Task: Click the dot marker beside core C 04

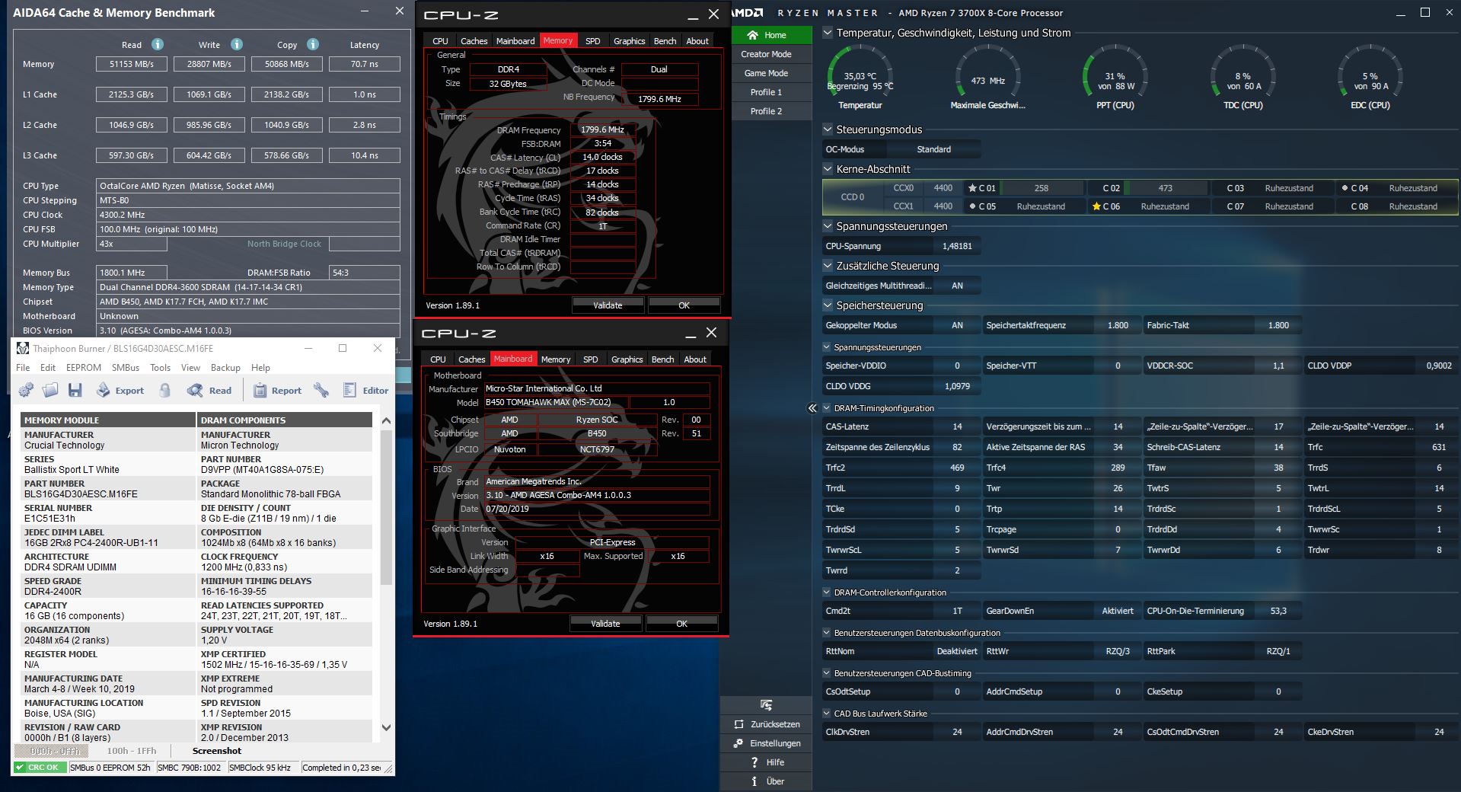Action: 1345,188
